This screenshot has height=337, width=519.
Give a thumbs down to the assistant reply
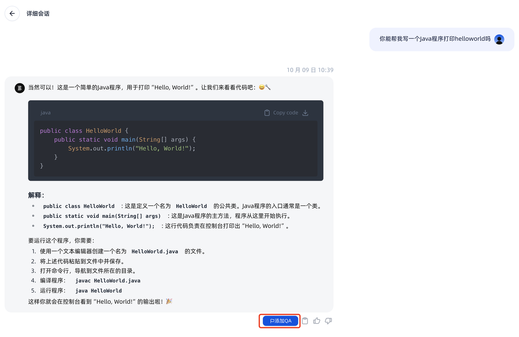(x=328, y=320)
